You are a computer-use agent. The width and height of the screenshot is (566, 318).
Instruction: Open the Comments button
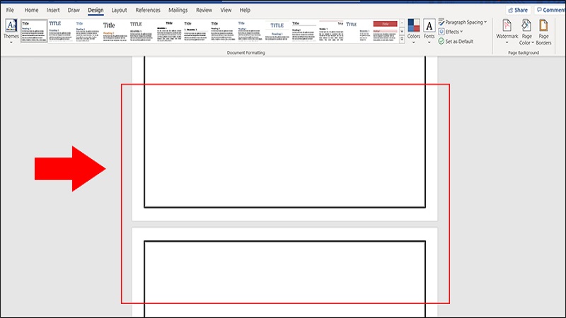(x=551, y=11)
